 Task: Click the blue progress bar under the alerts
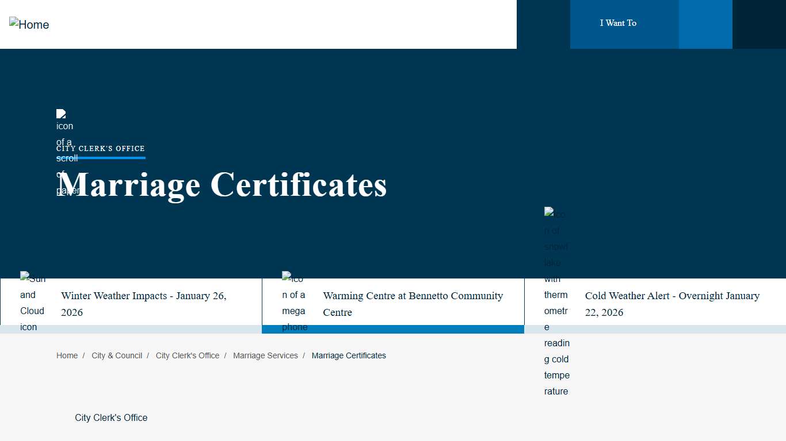coord(393,328)
